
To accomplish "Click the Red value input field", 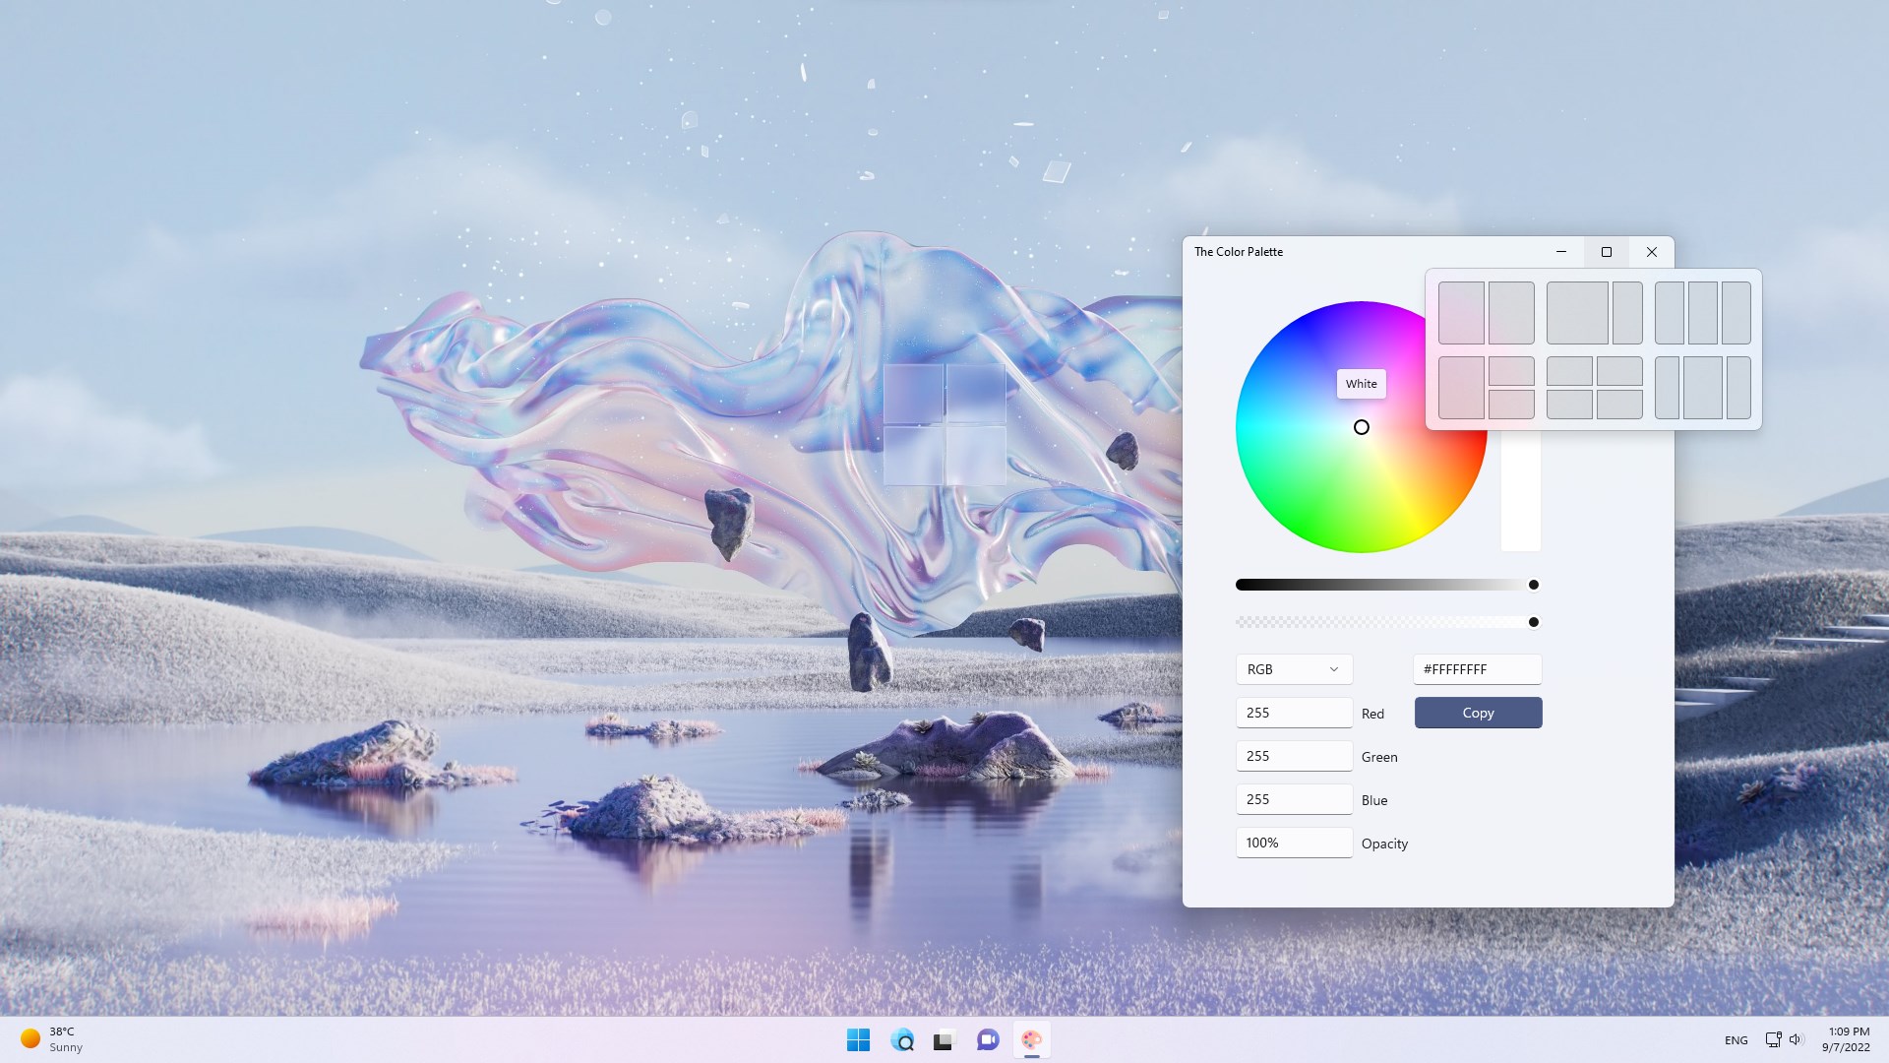I will (x=1294, y=713).
